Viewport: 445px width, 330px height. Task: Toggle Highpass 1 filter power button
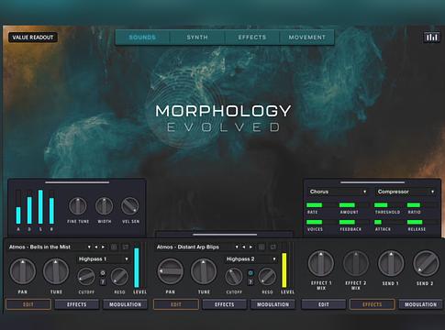[103, 273]
